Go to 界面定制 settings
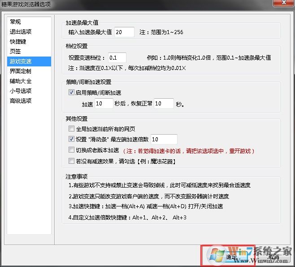The image size is (295, 267). pos(21,71)
